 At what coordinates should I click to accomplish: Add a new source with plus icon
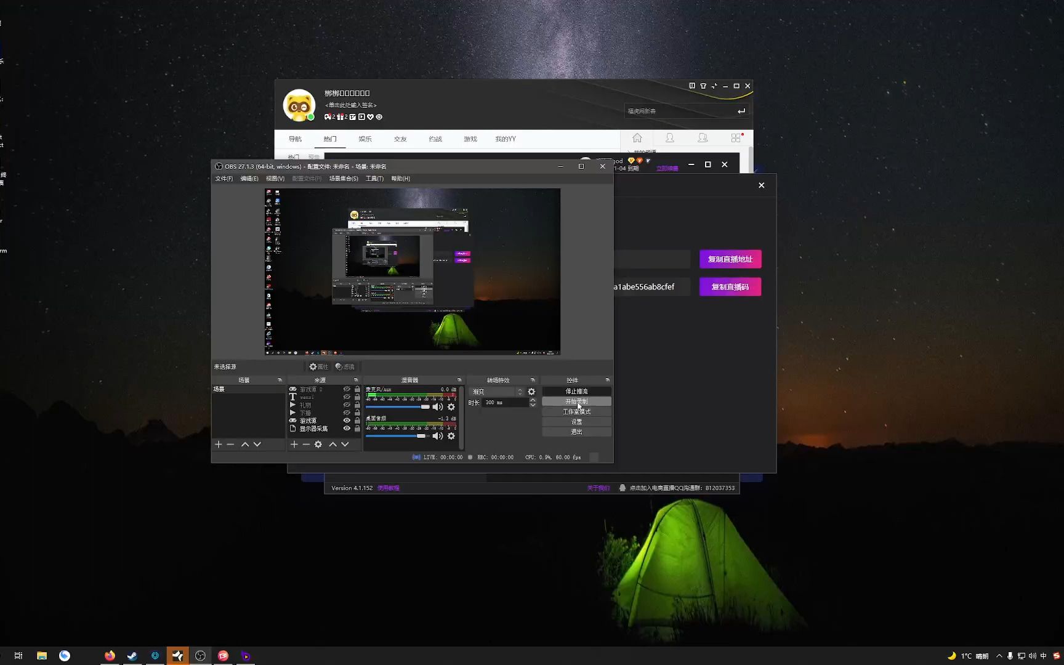[294, 444]
